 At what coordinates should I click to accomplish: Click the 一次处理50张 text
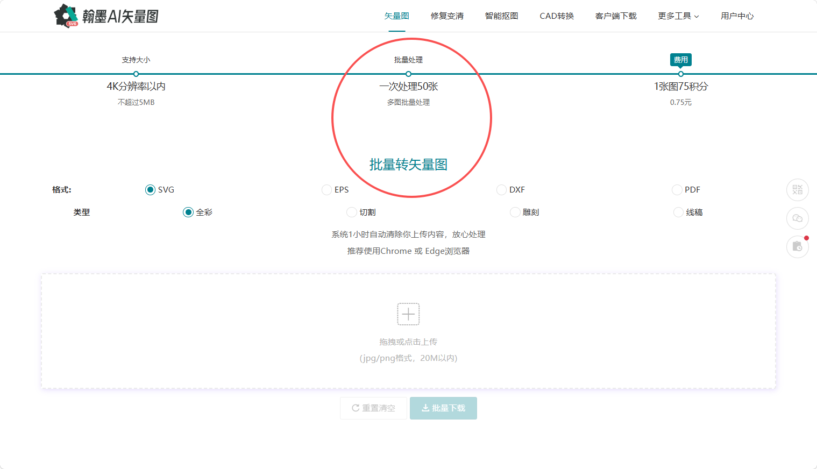408,87
